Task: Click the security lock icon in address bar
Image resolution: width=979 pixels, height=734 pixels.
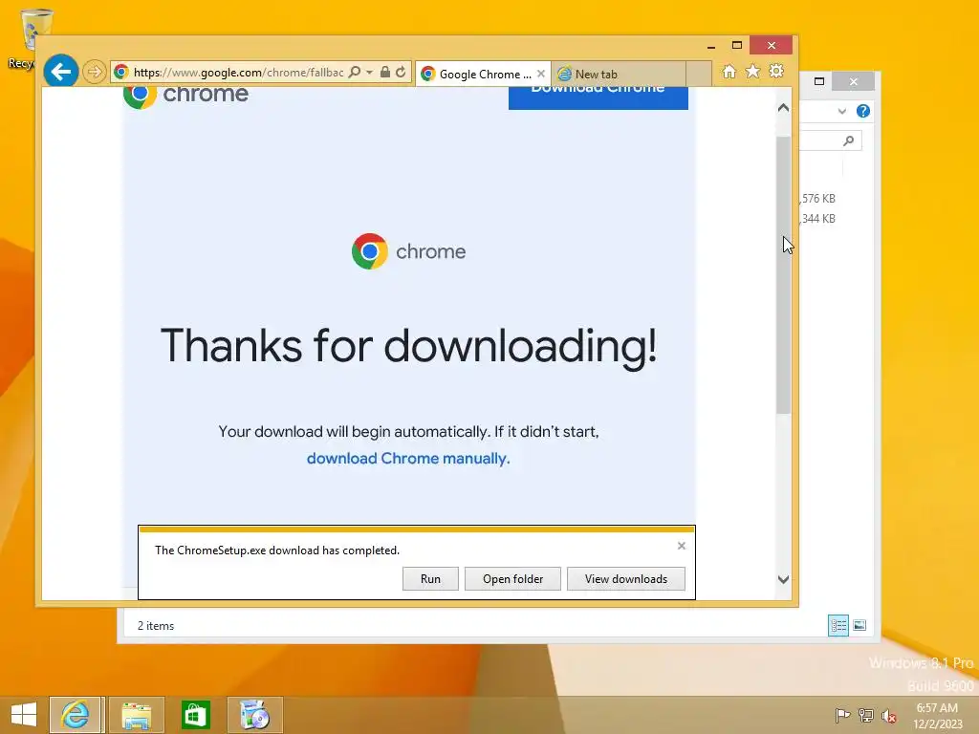Action: point(385,73)
